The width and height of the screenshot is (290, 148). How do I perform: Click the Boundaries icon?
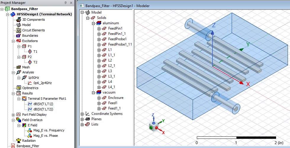19,36
